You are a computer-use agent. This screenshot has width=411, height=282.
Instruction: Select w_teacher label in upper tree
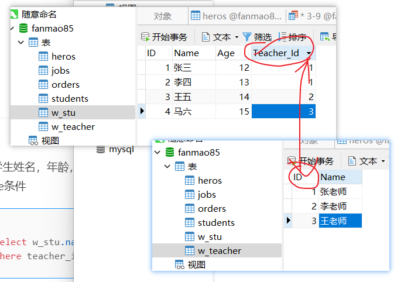[73, 127]
